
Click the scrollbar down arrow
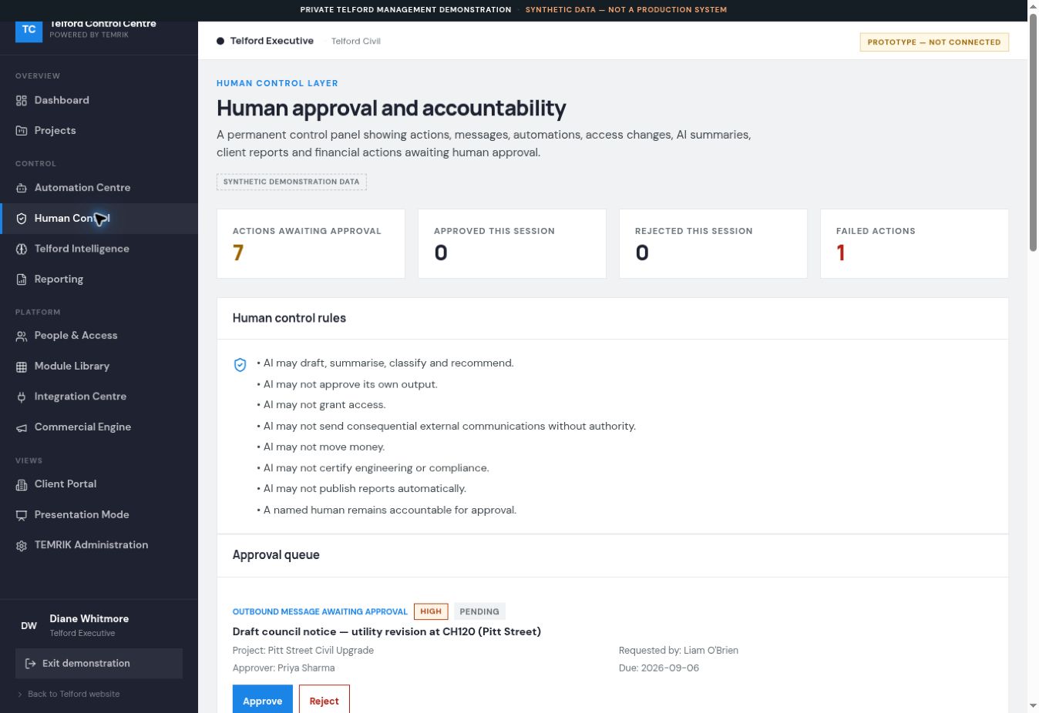[x=1033, y=705]
